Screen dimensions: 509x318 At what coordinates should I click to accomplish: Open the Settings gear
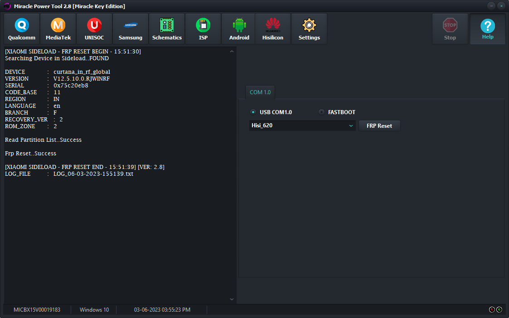click(309, 29)
